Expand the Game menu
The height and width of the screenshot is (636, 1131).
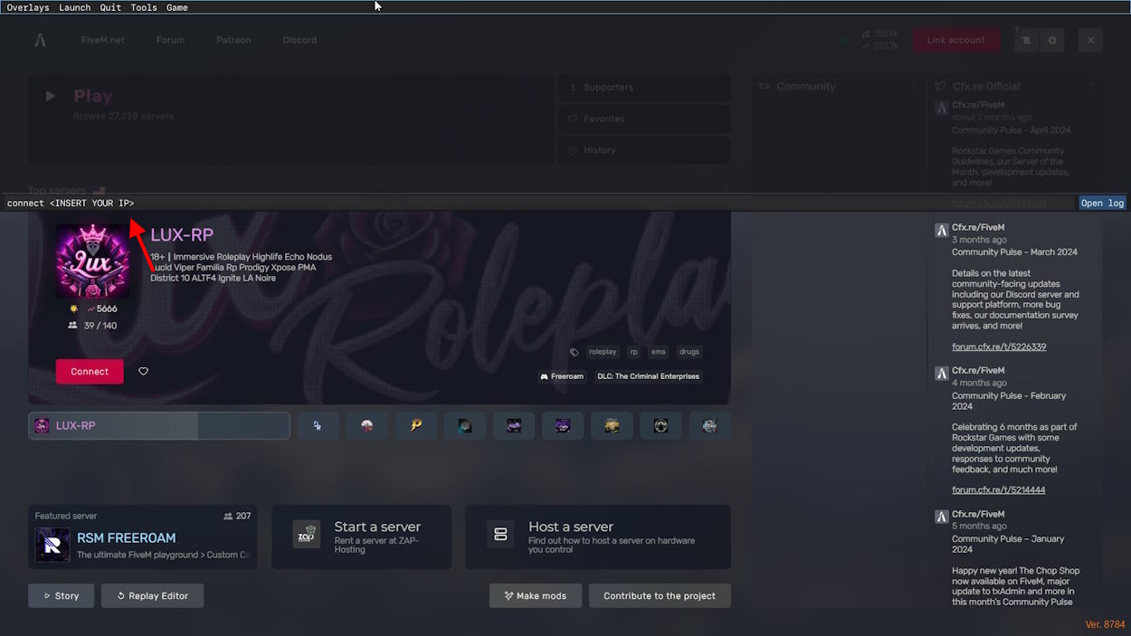pyautogui.click(x=177, y=7)
